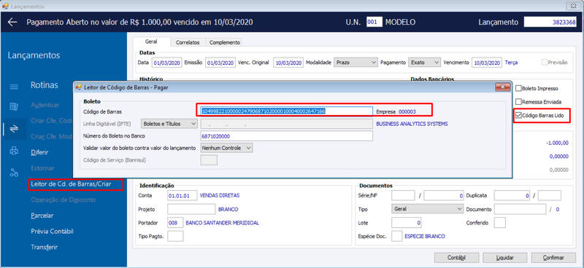Image resolution: width=584 pixels, height=268 pixels.
Task: Switch to the Complemento tab
Action: (224, 42)
